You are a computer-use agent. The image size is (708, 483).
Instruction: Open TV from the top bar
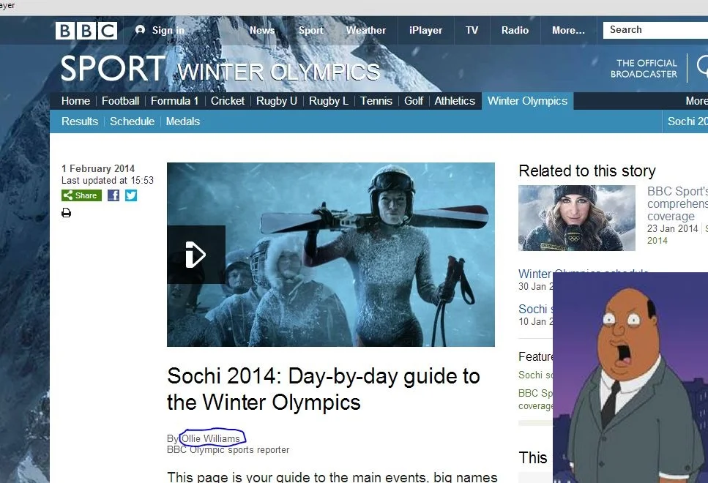coord(472,30)
